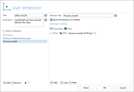The image size is (134, 92).
Task: Click the Share button
Action: 86,88
